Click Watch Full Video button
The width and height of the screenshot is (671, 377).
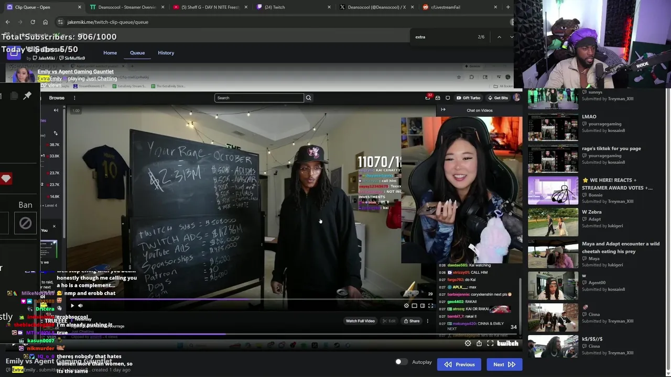coord(360,321)
